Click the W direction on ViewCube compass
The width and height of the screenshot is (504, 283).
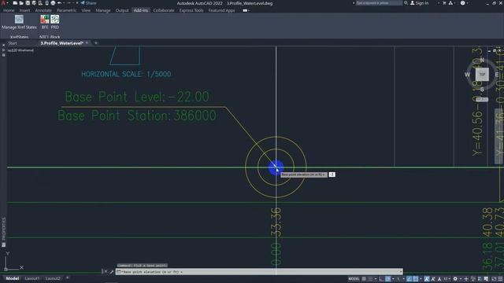(467, 75)
